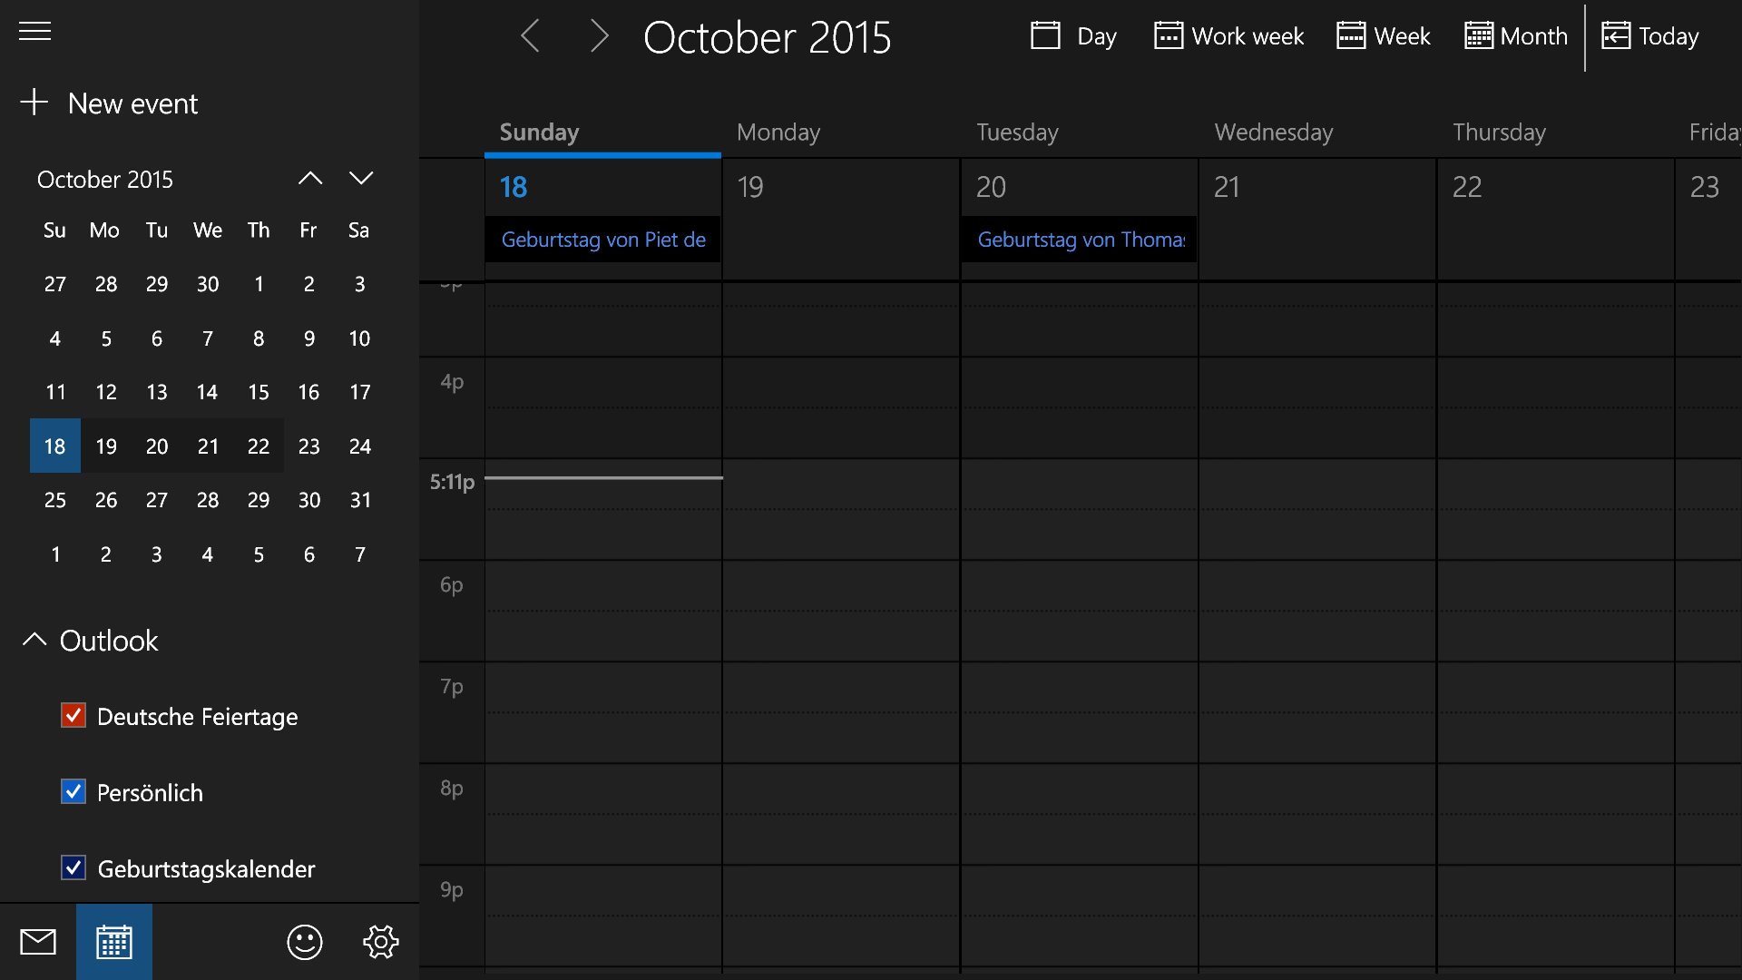
Task: Open Geburtstag von Piet de event
Action: 602,240
